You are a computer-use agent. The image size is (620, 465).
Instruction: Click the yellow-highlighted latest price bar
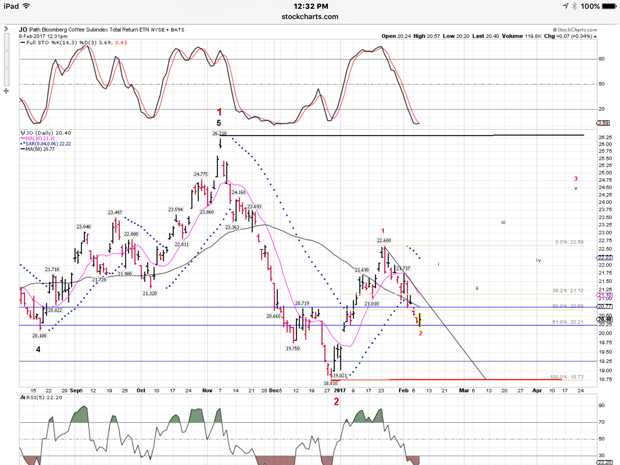coord(419,320)
